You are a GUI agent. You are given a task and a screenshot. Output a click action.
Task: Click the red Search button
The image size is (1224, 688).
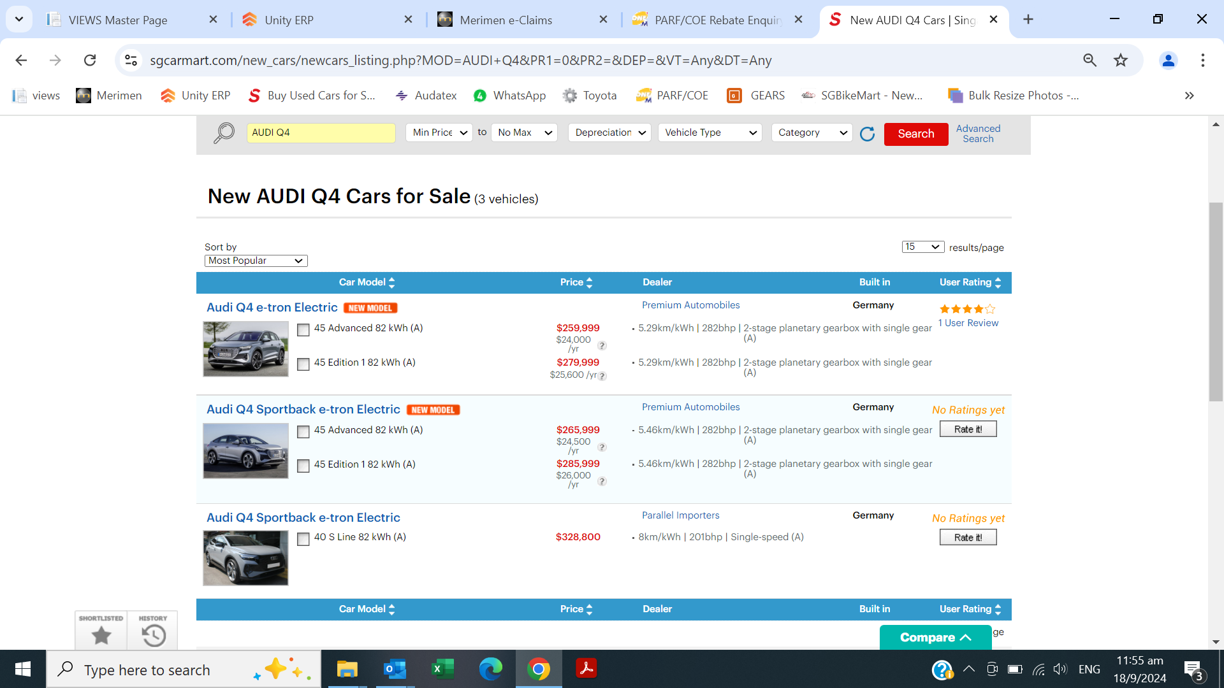(x=915, y=134)
